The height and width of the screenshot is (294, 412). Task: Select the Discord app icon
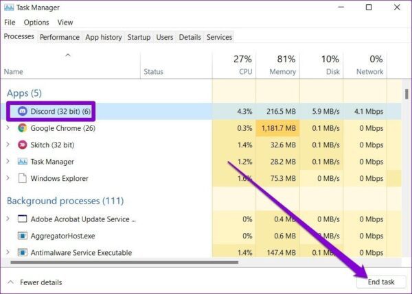click(23, 111)
